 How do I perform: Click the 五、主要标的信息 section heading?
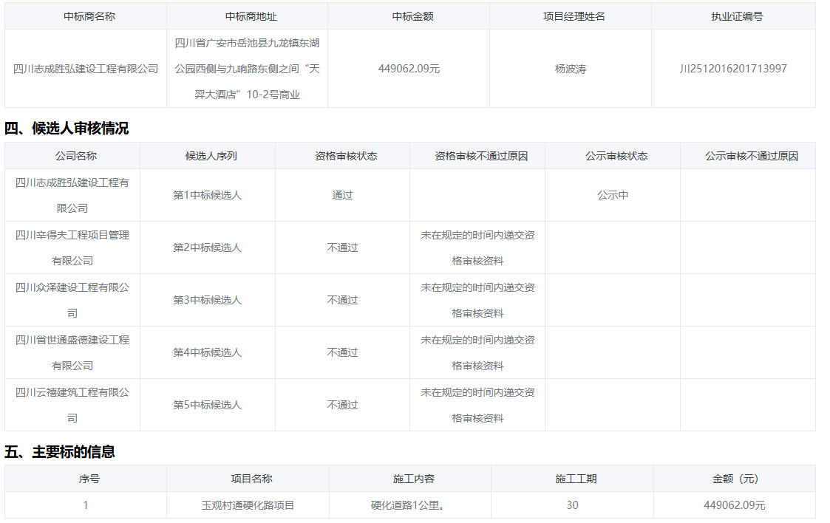pos(60,451)
